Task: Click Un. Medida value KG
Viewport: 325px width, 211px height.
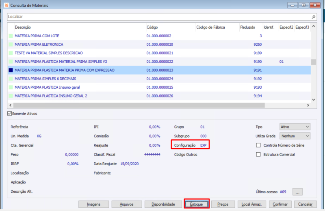Action: [39, 136]
